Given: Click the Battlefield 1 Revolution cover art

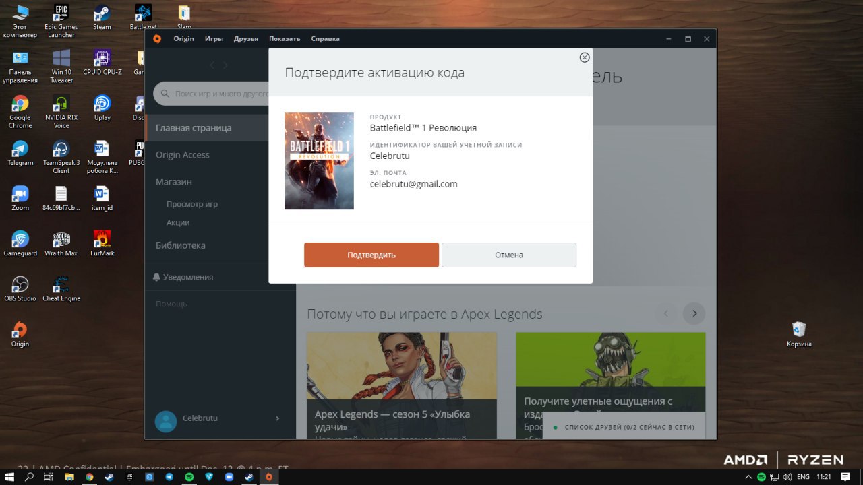Looking at the screenshot, I should click(319, 161).
